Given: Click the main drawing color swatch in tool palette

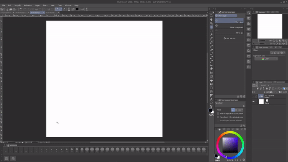Looking at the screenshot, I should tap(210, 110).
